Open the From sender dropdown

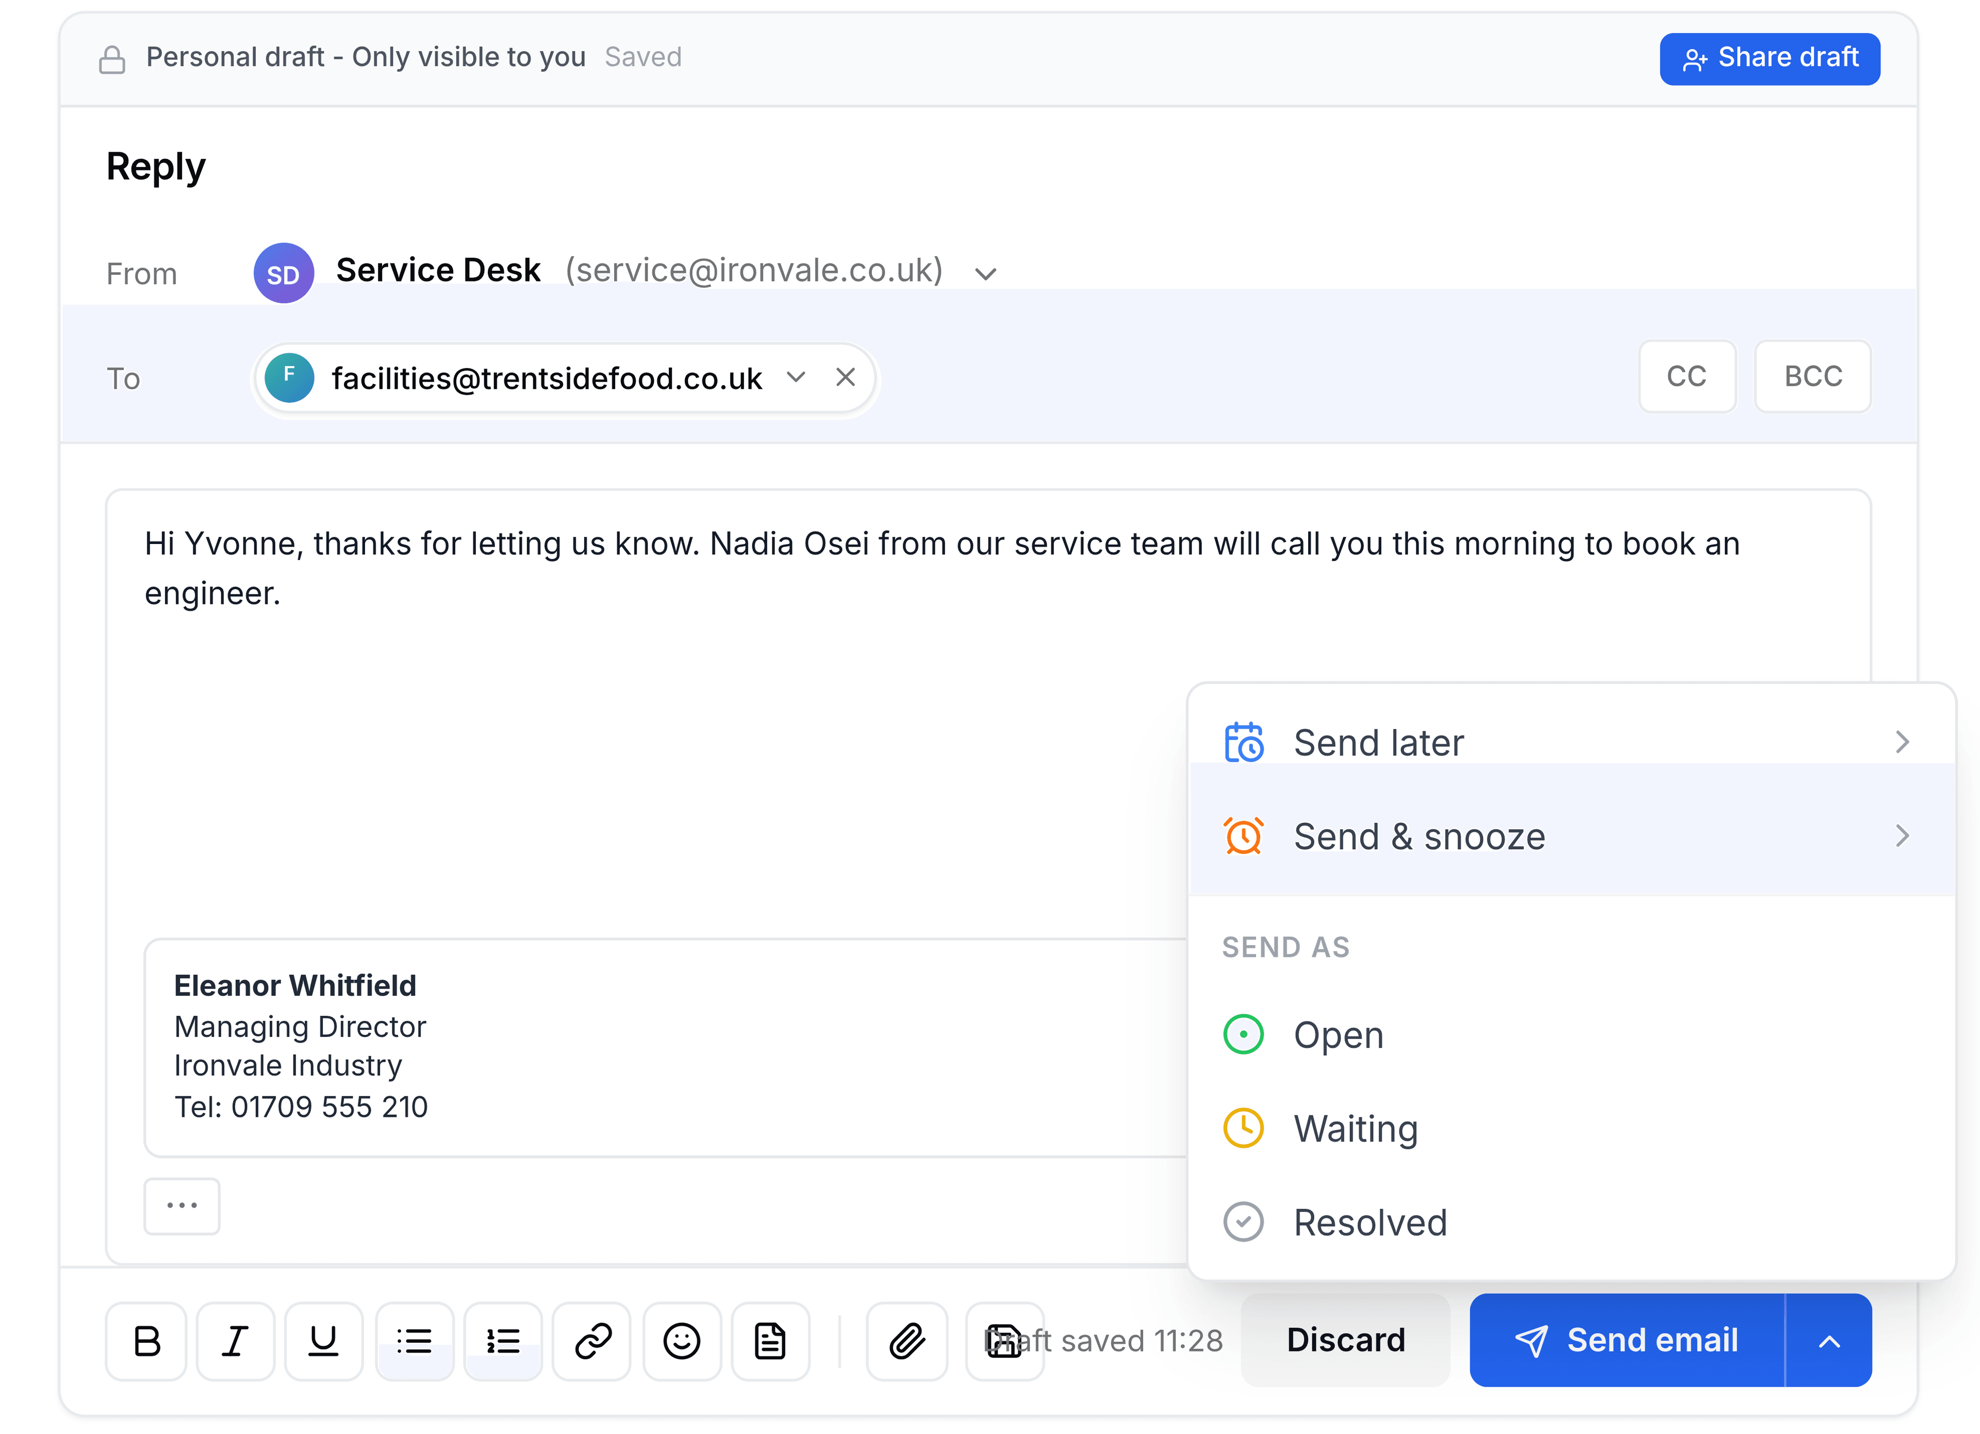pos(986,274)
